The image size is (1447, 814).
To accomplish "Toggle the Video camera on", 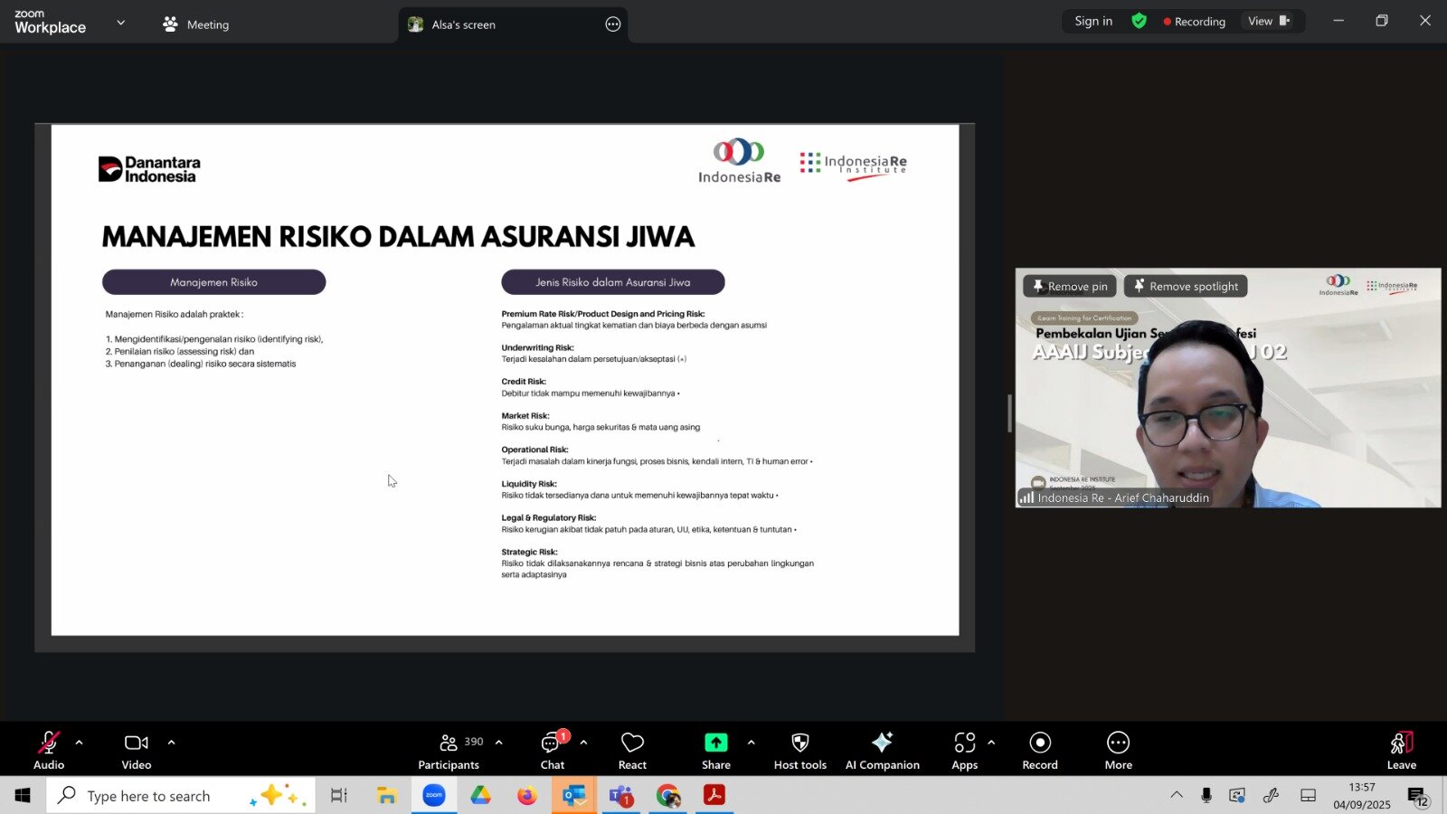I will coord(137,743).
